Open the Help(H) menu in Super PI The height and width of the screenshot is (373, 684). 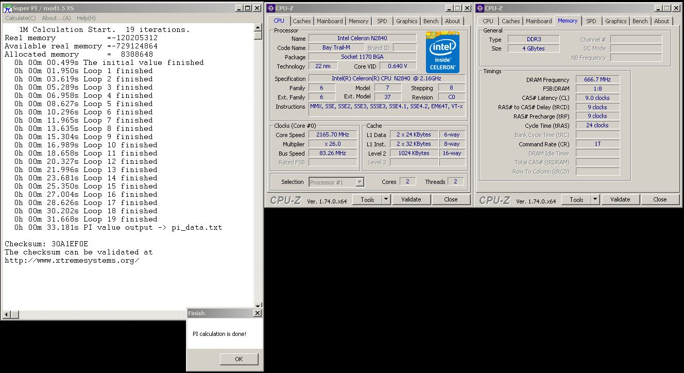click(x=86, y=18)
